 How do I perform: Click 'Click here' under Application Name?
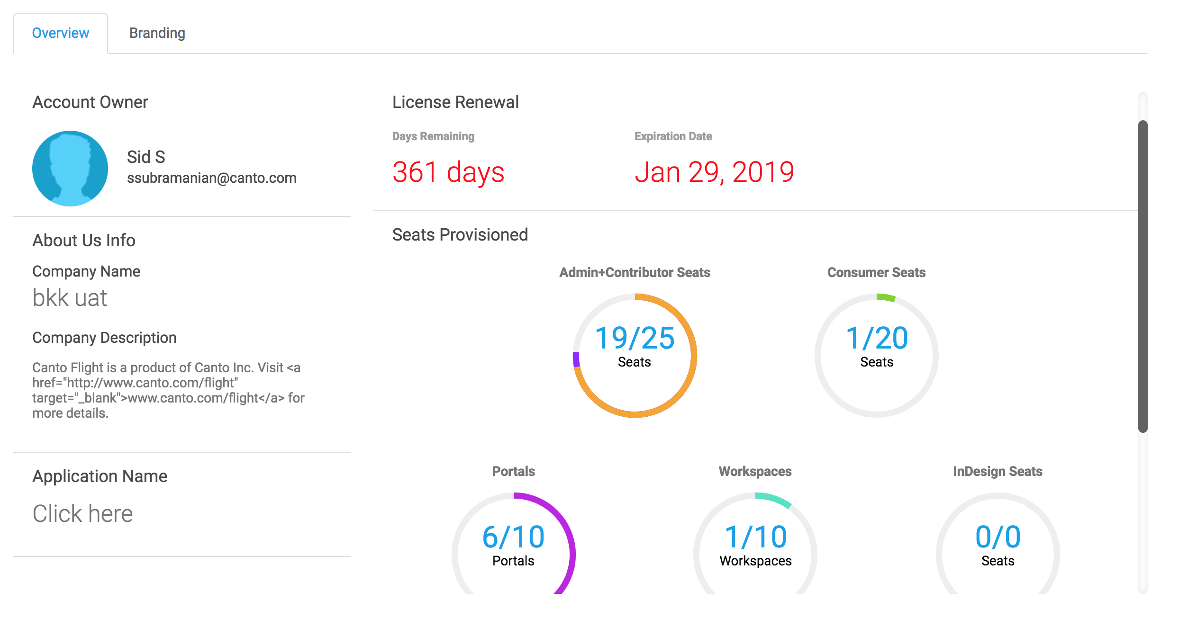(x=82, y=514)
